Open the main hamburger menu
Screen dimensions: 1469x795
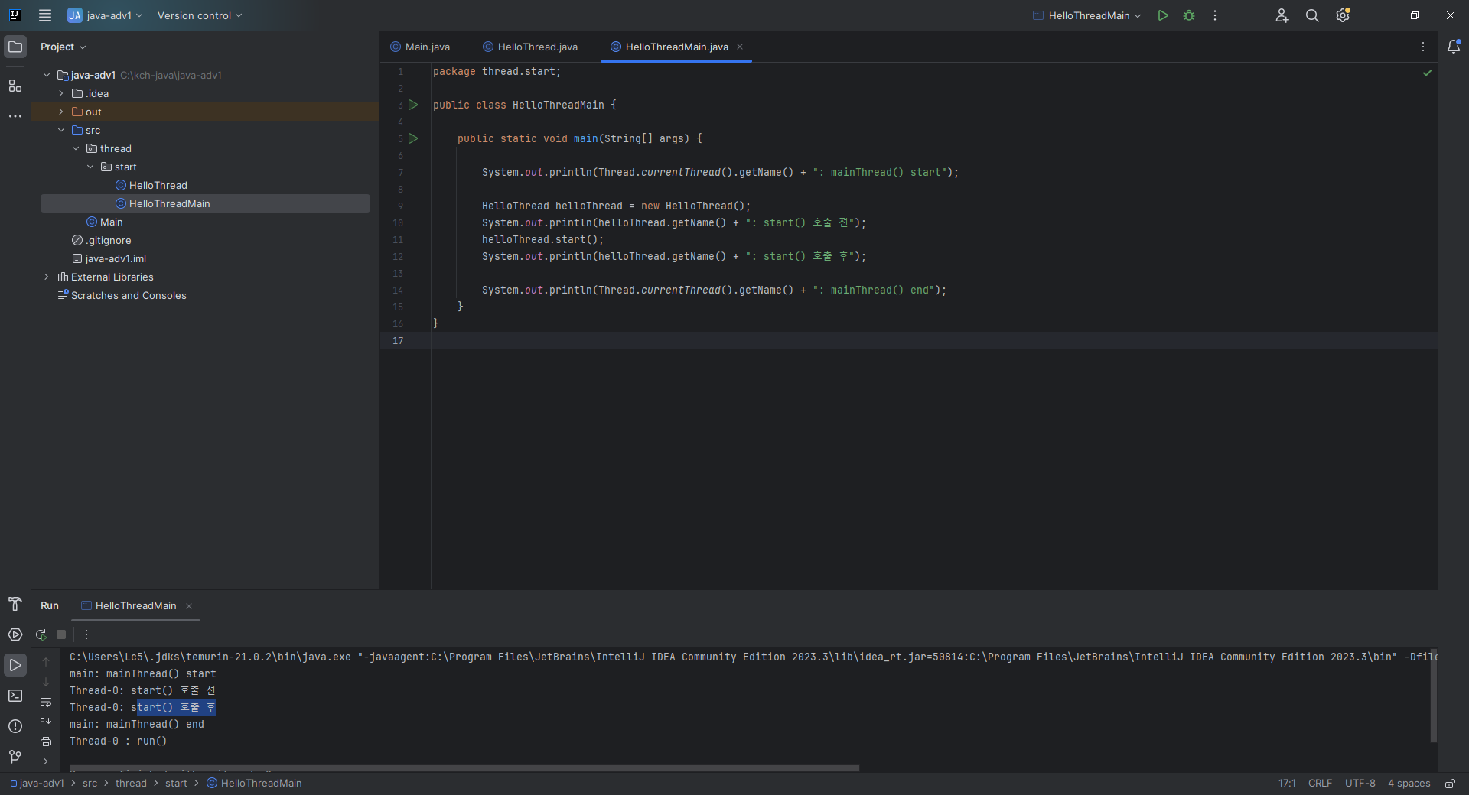click(x=45, y=15)
